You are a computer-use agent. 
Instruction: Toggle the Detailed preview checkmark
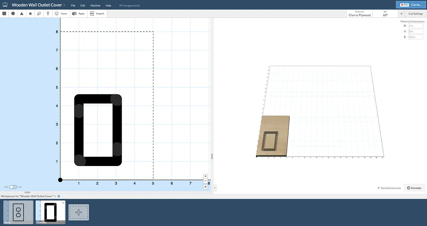pyautogui.click(x=389, y=188)
